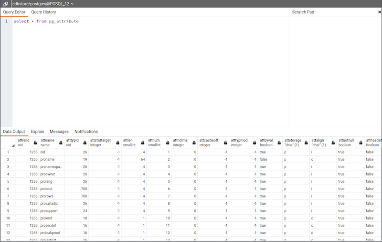Click the 'proleakproof' cell
This screenshot has height=242, width=382.
52,233
